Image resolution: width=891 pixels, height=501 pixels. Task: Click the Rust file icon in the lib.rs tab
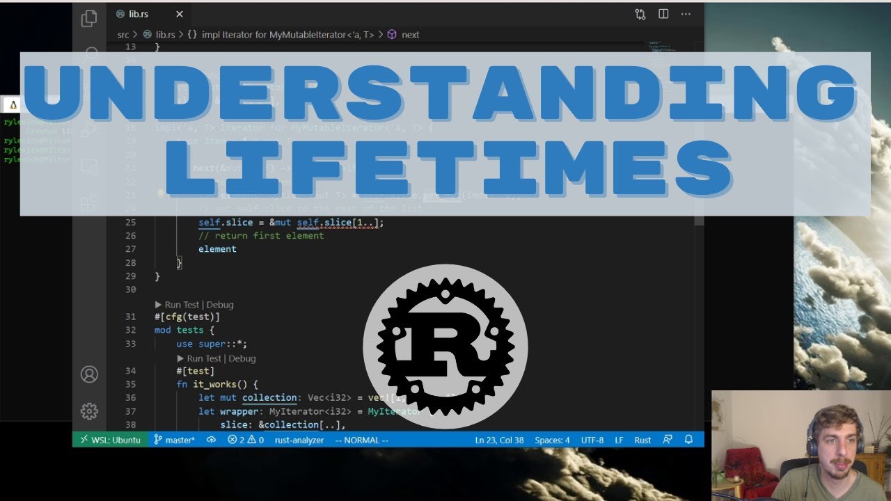click(122, 14)
